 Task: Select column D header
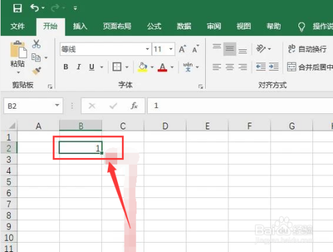[165, 126]
